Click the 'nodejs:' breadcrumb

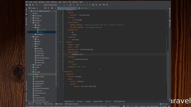(x=88, y=101)
